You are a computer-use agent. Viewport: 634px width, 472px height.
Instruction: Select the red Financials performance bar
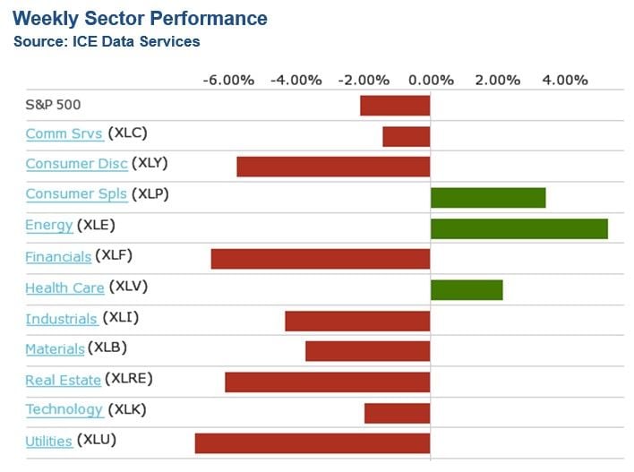[321, 259]
